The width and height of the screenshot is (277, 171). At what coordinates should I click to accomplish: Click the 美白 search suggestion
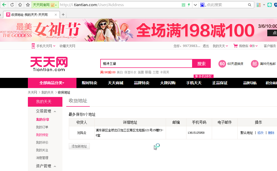point(120,72)
